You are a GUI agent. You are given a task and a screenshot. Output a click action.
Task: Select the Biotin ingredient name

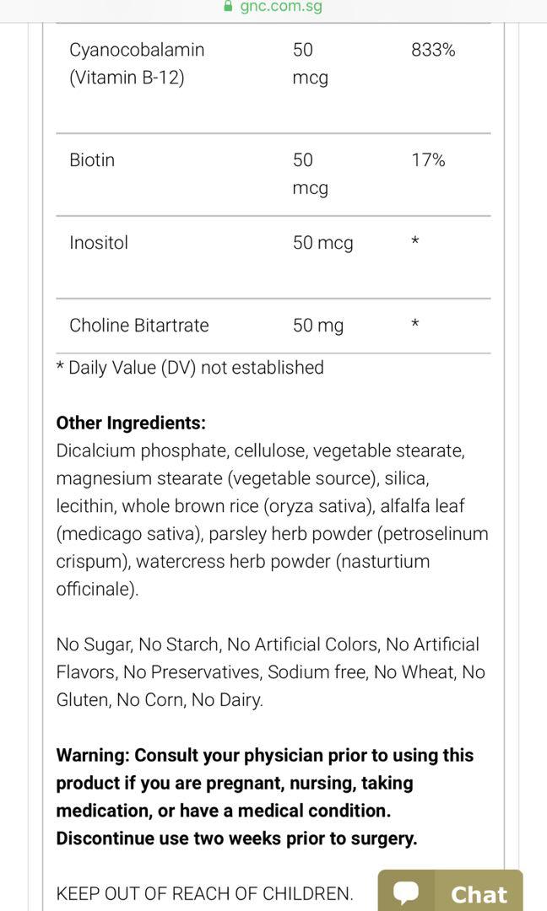(x=95, y=159)
